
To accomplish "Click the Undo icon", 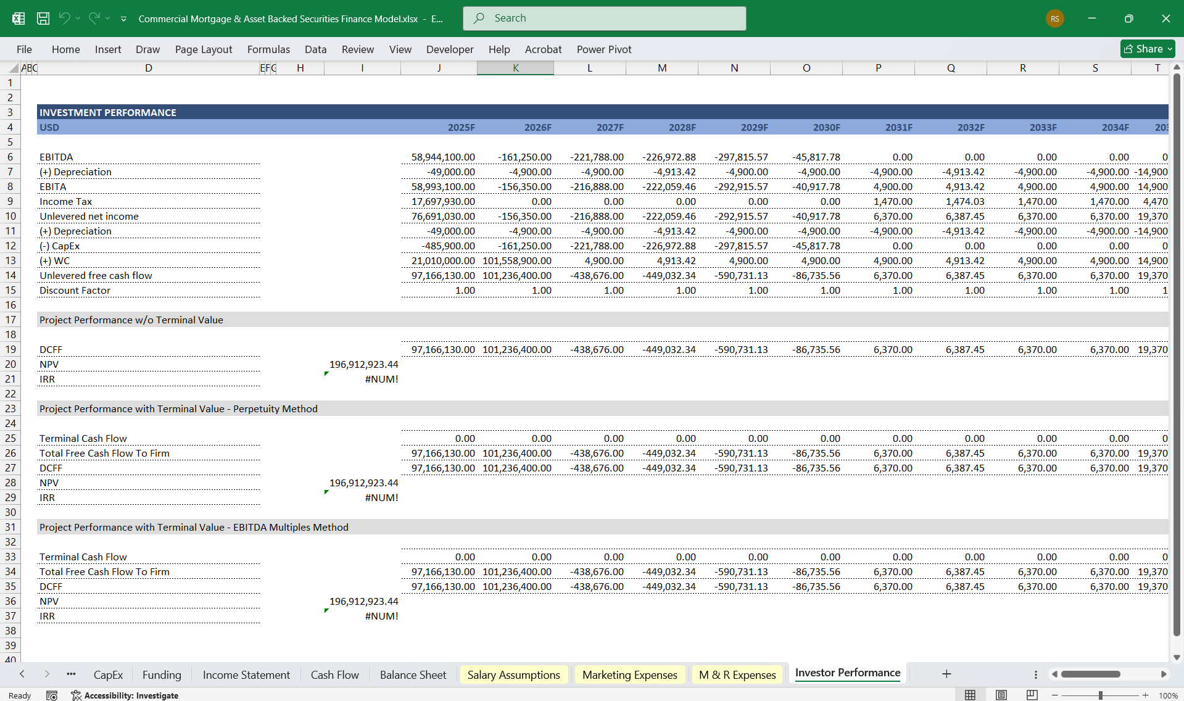I will click(66, 19).
